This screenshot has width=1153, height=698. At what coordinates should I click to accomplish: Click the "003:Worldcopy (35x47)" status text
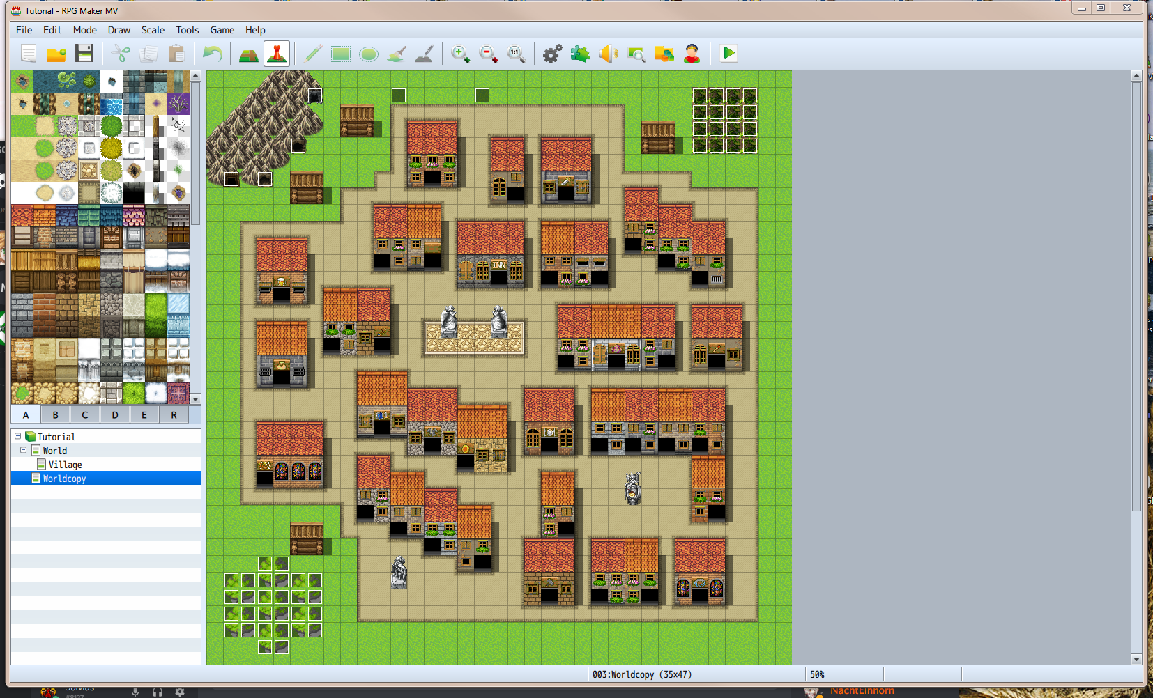coord(642,674)
